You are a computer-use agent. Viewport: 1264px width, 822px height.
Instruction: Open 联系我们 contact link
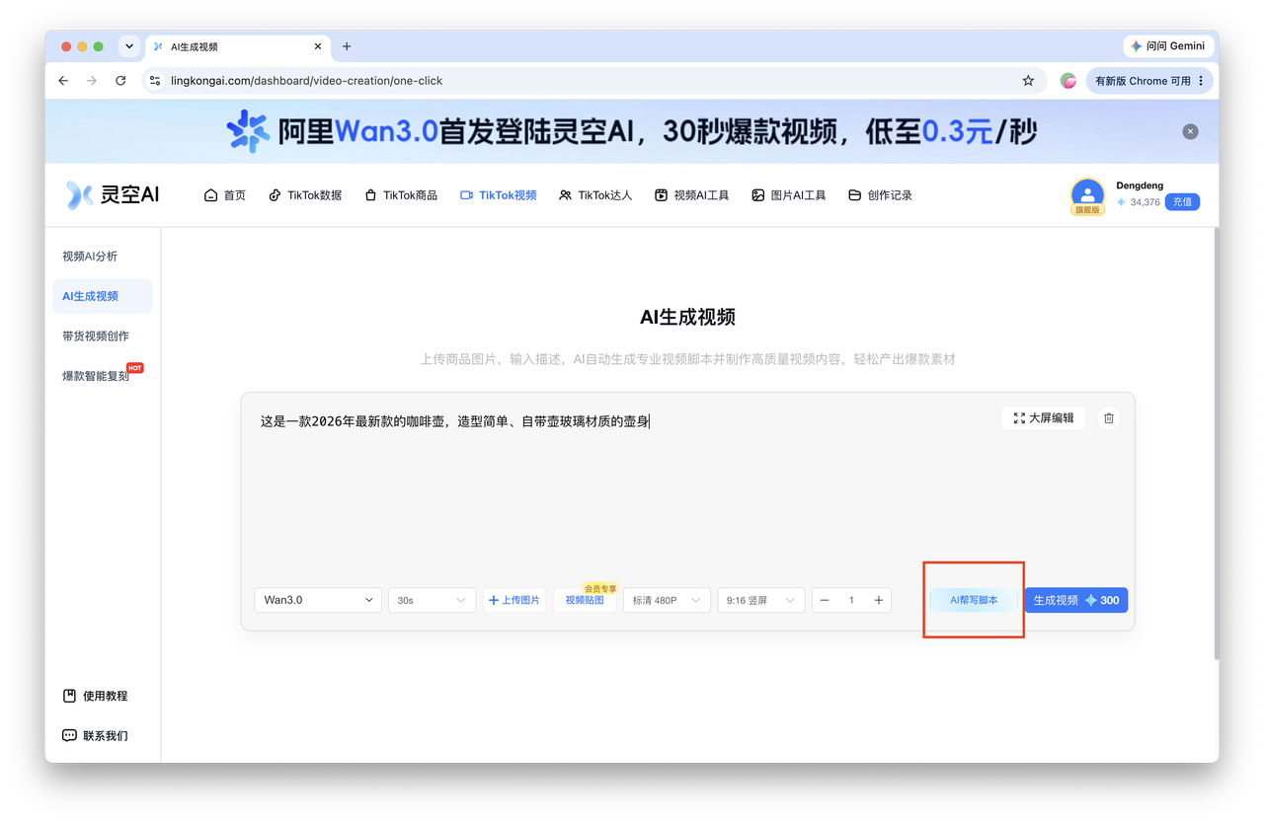tap(95, 735)
